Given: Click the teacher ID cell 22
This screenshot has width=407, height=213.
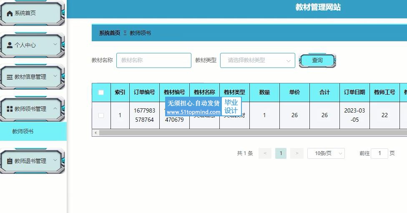Looking at the screenshot, I should [x=384, y=115].
